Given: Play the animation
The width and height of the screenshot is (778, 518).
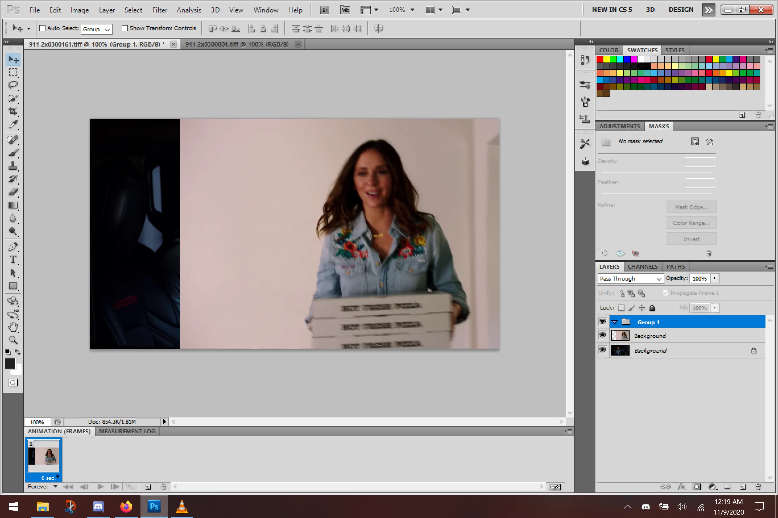Looking at the screenshot, I should click(100, 486).
